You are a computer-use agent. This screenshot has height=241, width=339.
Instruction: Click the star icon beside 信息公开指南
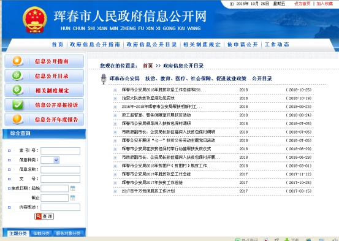click(x=17, y=61)
